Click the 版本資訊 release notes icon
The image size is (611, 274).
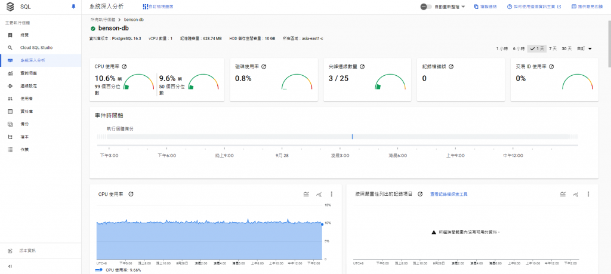point(10,251)
